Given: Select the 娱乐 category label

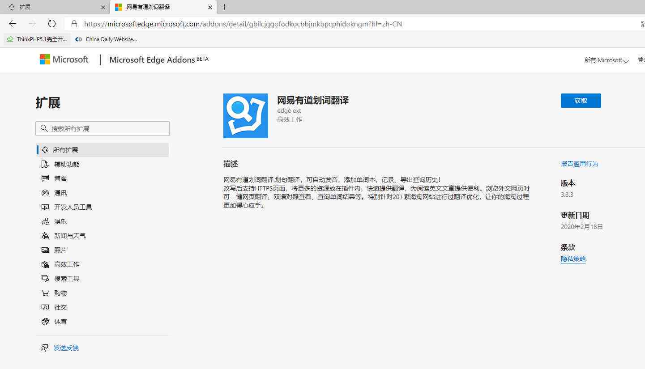Looking at the screenshot, I should (x=60, y=221).
